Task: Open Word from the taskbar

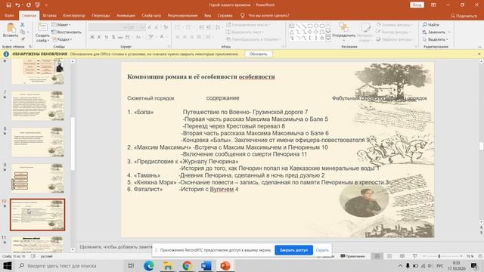Action: click(206, 265)
